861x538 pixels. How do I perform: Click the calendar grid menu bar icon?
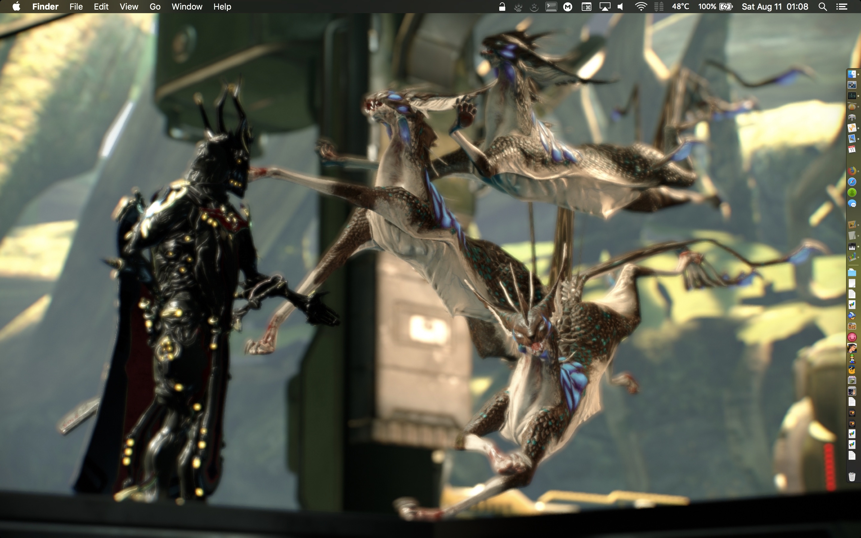click(586, 6)
